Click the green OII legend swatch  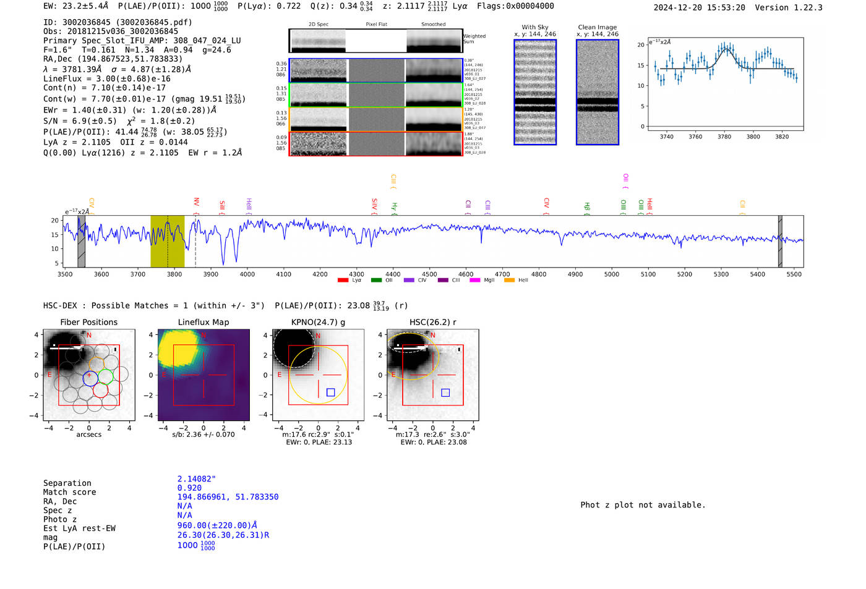(376, 280)
